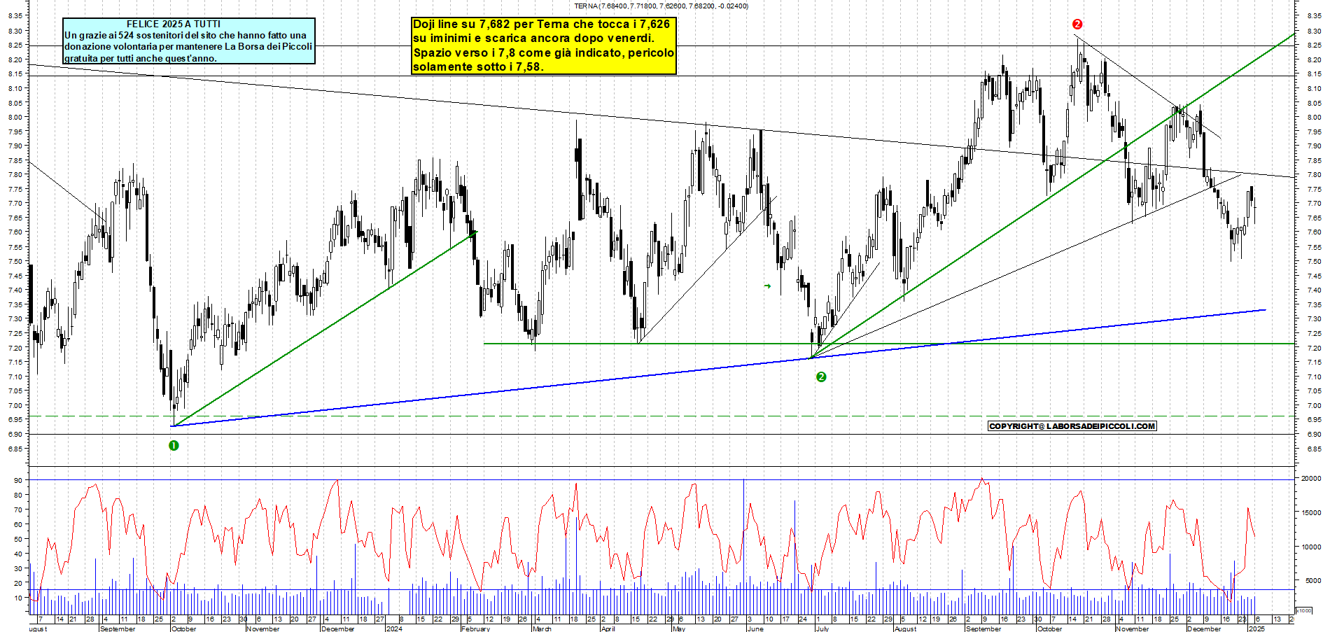1323x632 pixels.
Task: Click the 'July' month label on the date axis
Action: tap(822, 629)
